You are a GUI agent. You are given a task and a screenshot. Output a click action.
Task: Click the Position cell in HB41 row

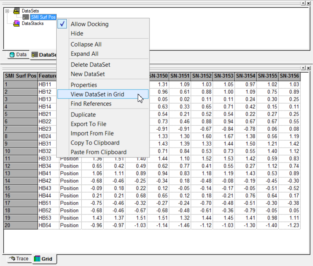click(x=70, y=173)
